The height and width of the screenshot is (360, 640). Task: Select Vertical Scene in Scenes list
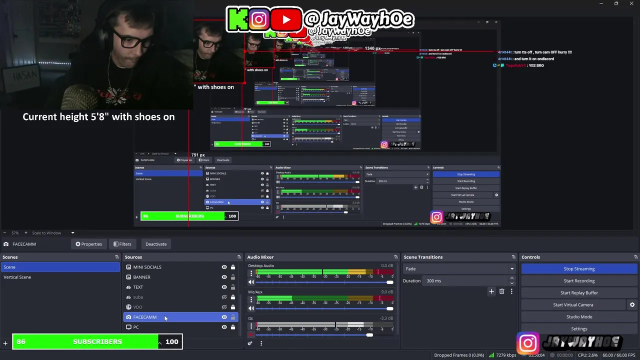click(60, 277)
